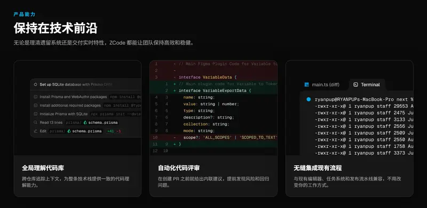This screenshot has height=208, width=427.
Task: Click the magnifier icon beside Read 13 lines
Action: click(x=35, y=122)
